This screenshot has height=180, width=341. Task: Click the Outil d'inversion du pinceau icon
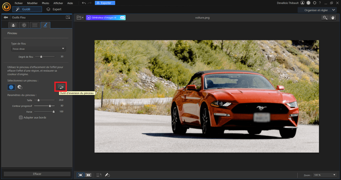tap(61, 87)
